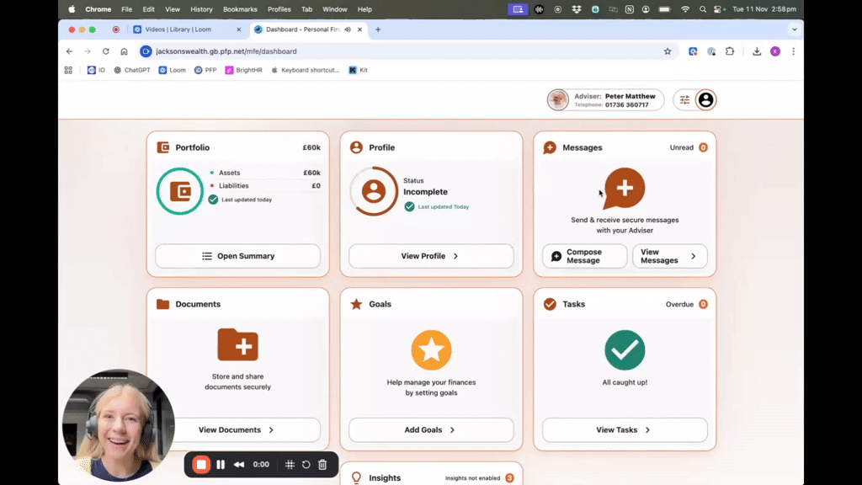Switch to Videos Library Loom tab
This screenshot has width=862, height=485.
coord(185,29)
